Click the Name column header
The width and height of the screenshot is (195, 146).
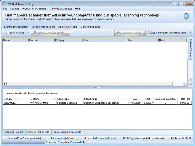click(173, 40)
